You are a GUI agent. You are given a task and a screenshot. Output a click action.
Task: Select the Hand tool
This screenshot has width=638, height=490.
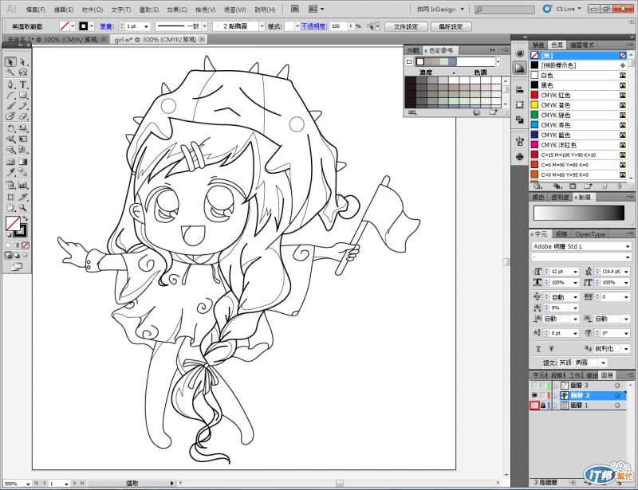tap(10, 208)
